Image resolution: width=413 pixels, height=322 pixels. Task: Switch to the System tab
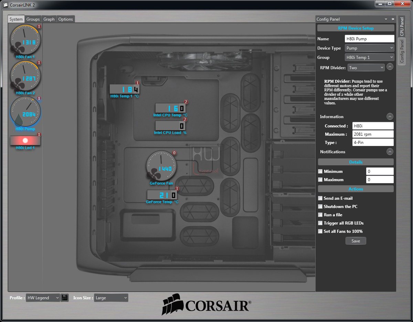pyautogui.click(x=16, y=19)
